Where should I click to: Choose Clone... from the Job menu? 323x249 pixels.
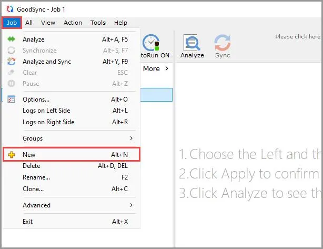tap(72, 189)
